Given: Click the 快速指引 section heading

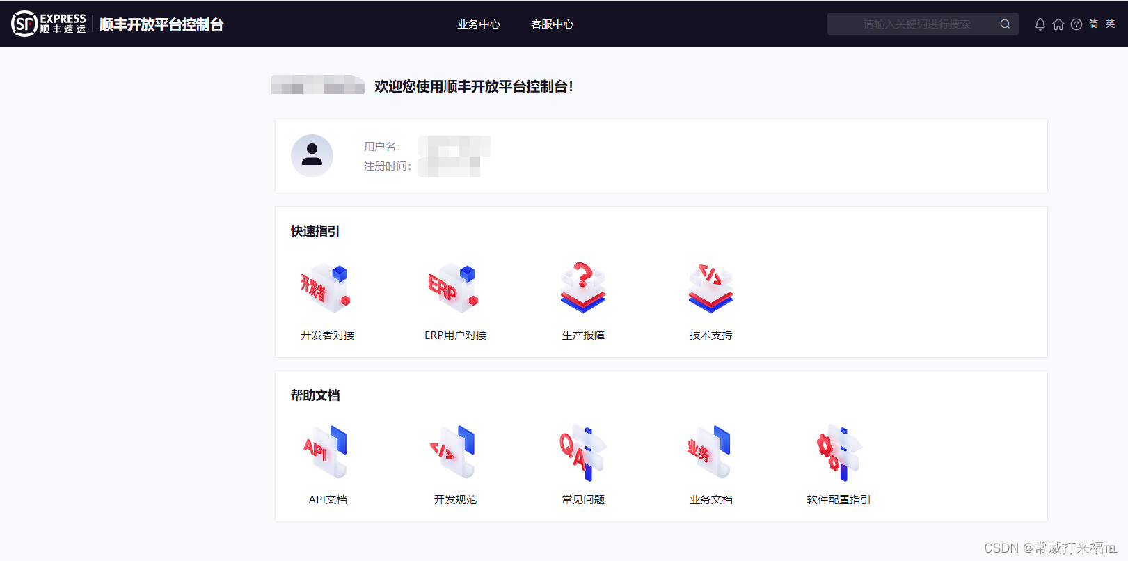Looking at the screenshot, I should 315,231.
